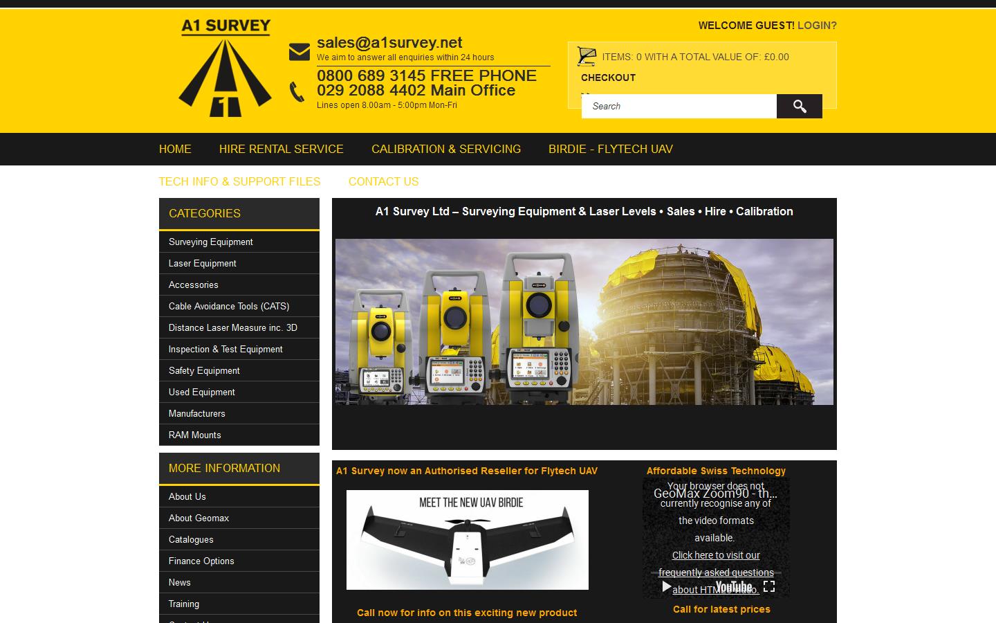Viewport: 996px width, 623px height.
Task: Play the GeoMax Zoom90 video
Action: point(666,586)
